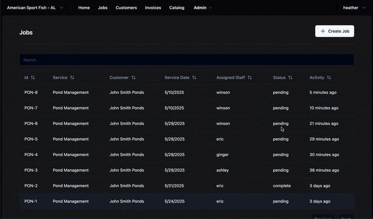373x219 pixels.
Task: Click the Jobs search field
Action: [x=186, y=60]
